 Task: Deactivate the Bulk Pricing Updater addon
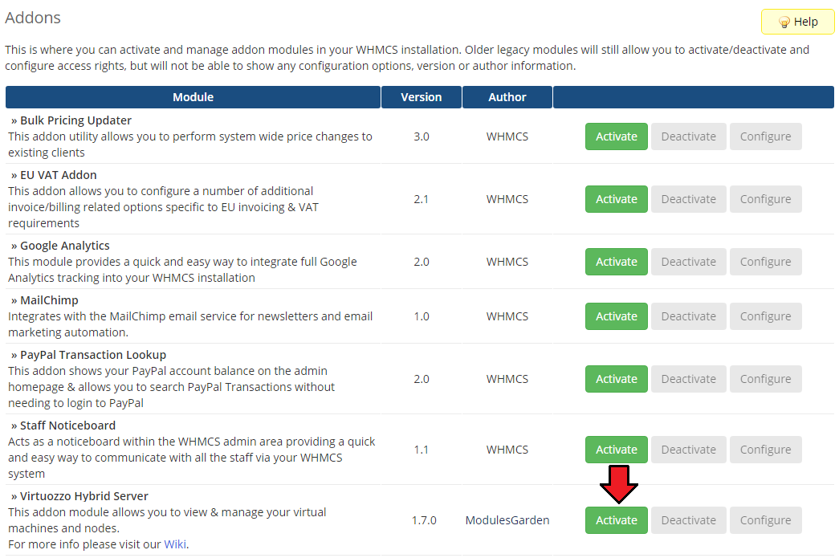click(688, 136)
